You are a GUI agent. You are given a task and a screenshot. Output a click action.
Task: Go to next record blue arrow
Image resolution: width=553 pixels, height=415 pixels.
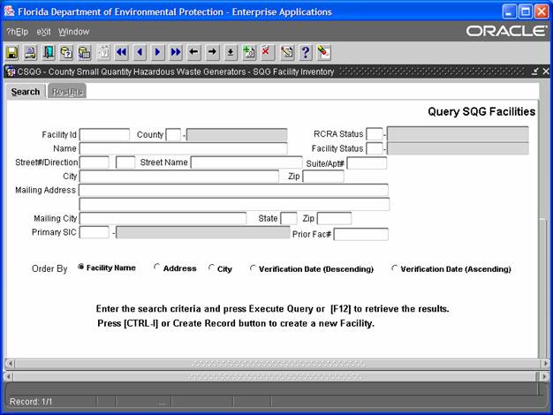157,52
